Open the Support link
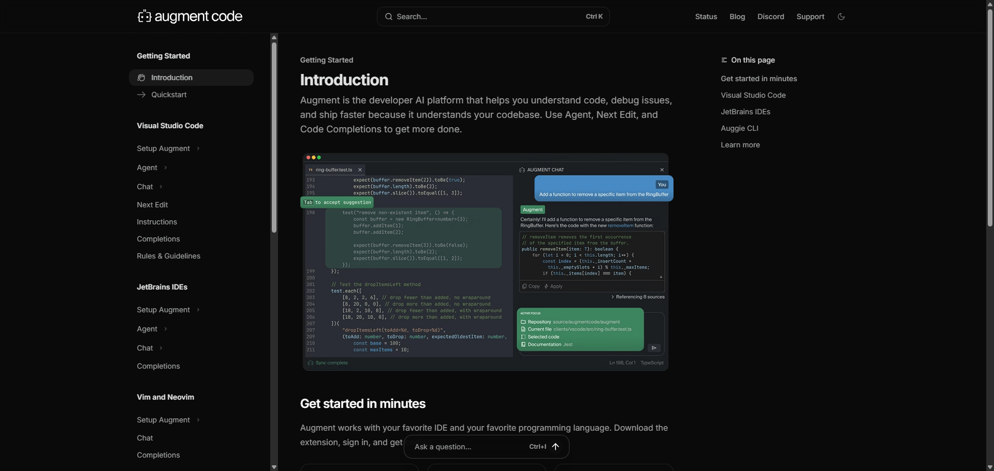Image resolution: width=994 pixels, height=471 pixels. 810,17
